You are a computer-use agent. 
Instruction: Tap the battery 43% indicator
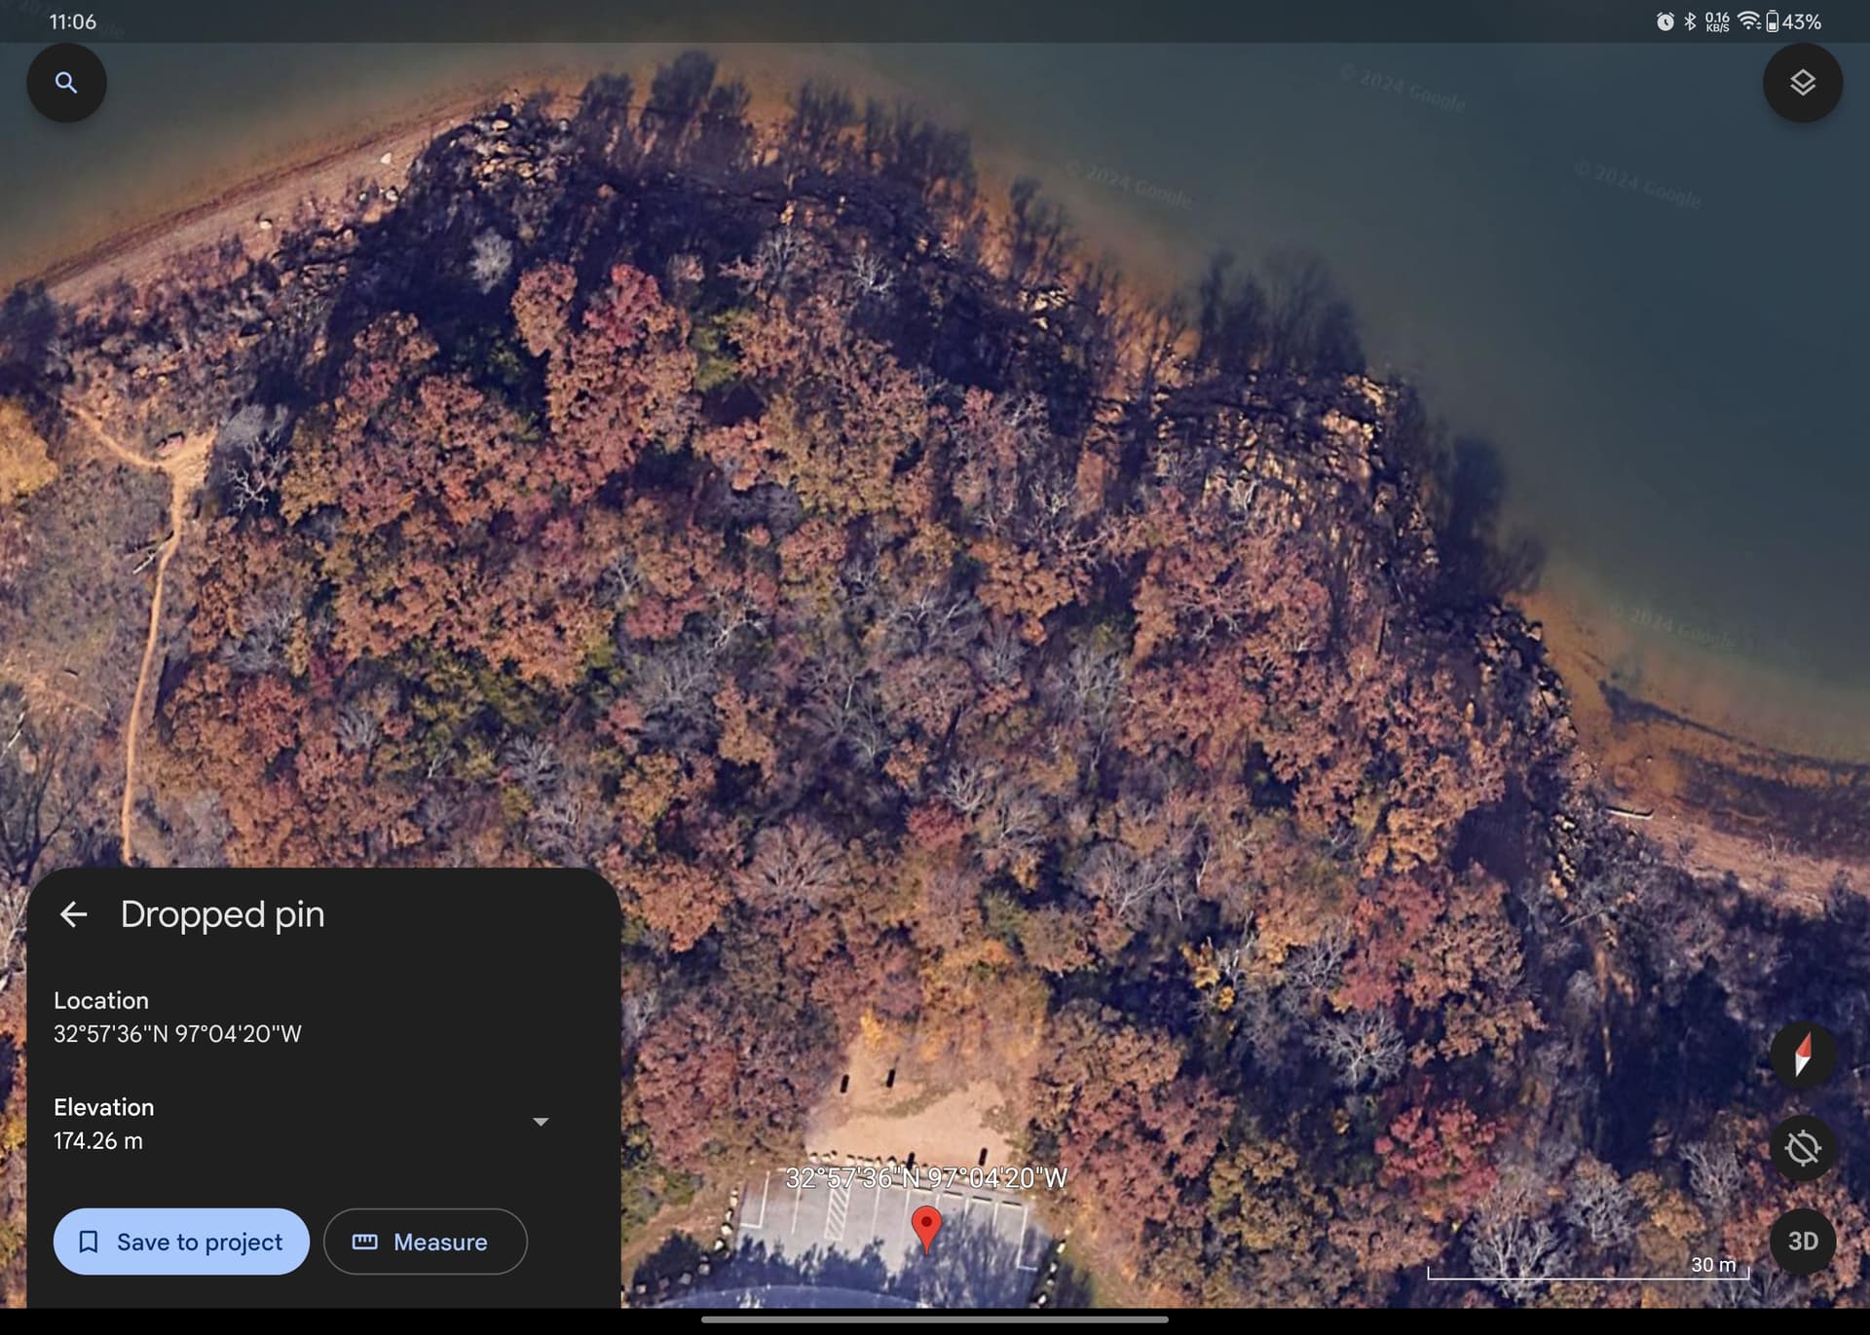[1794, 21]
